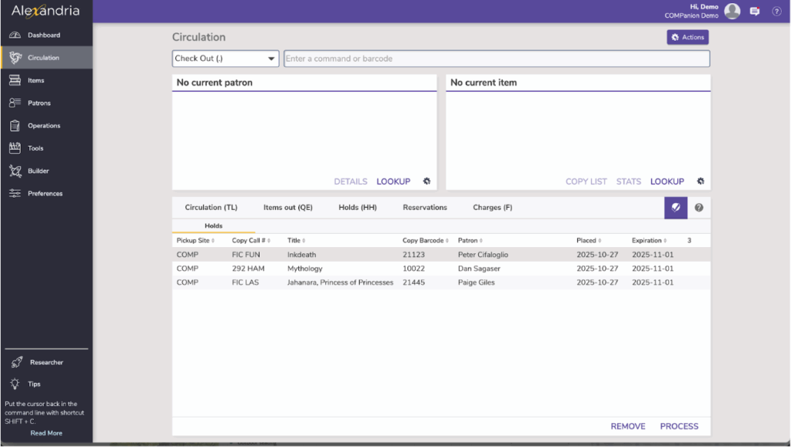The height and width of the screenshot is (447, 791).
Task: Open the Builder sidebar icon
Action: click(15, 171)
